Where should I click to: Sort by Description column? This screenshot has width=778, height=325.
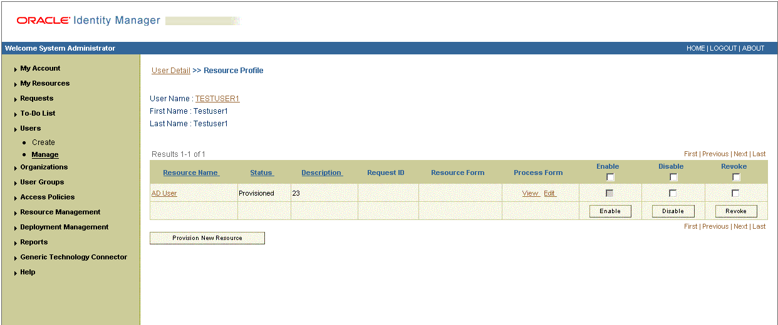[x=322, y=172]
